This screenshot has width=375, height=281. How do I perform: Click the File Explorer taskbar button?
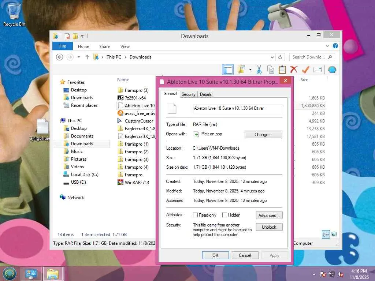coord(53,274)
